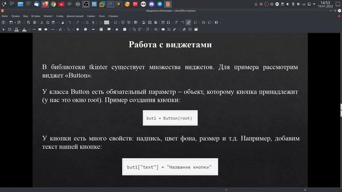Expand the Basic Shapes dropdown arrow
The width and height of the screenshot is (342, 192).
81,29
